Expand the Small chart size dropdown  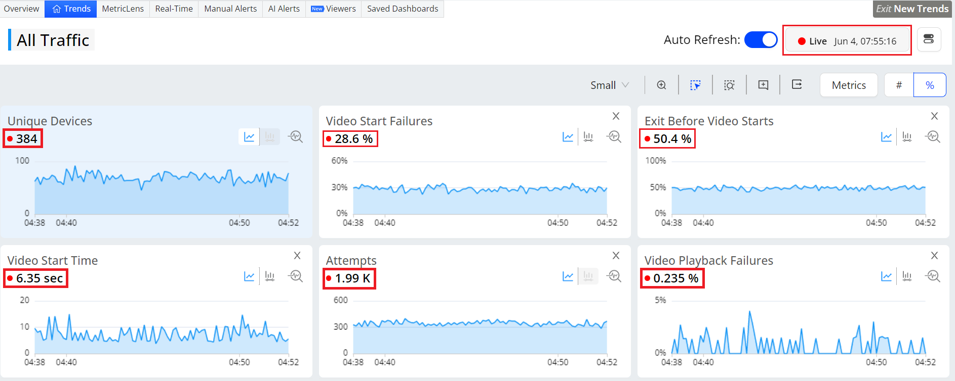click(x=609, y=85)
